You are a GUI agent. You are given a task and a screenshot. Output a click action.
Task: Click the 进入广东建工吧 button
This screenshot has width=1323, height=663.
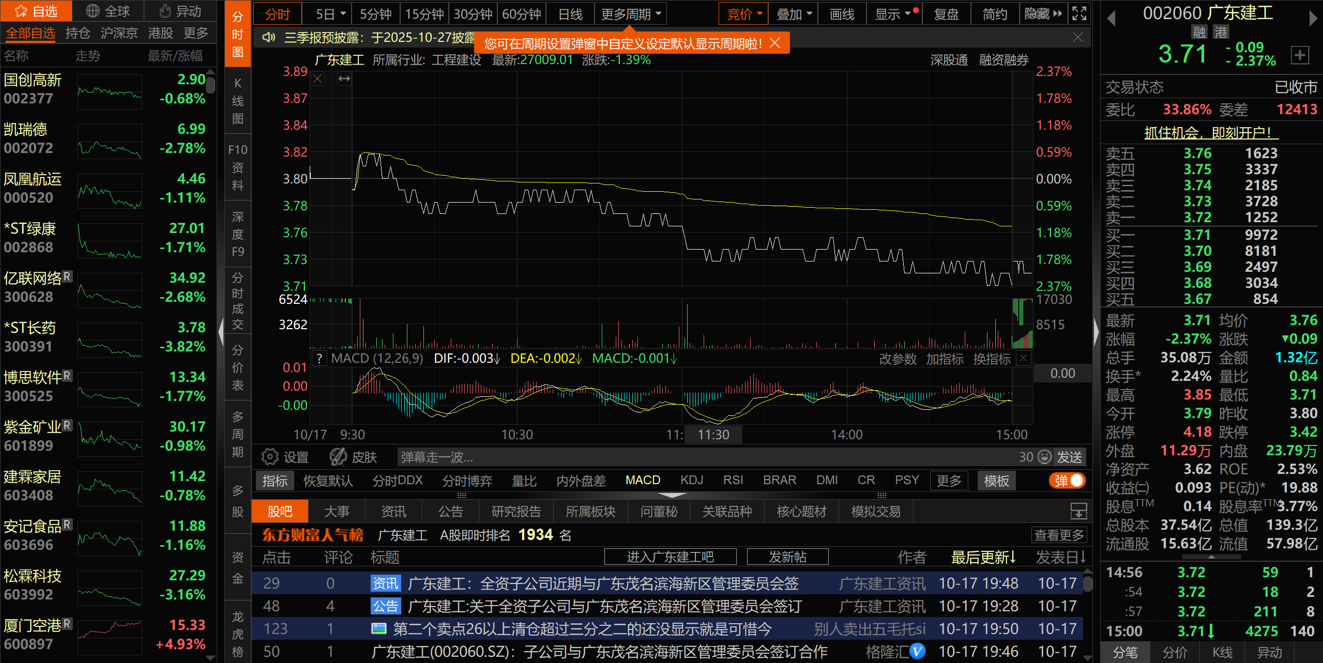(x=670, y=557)
